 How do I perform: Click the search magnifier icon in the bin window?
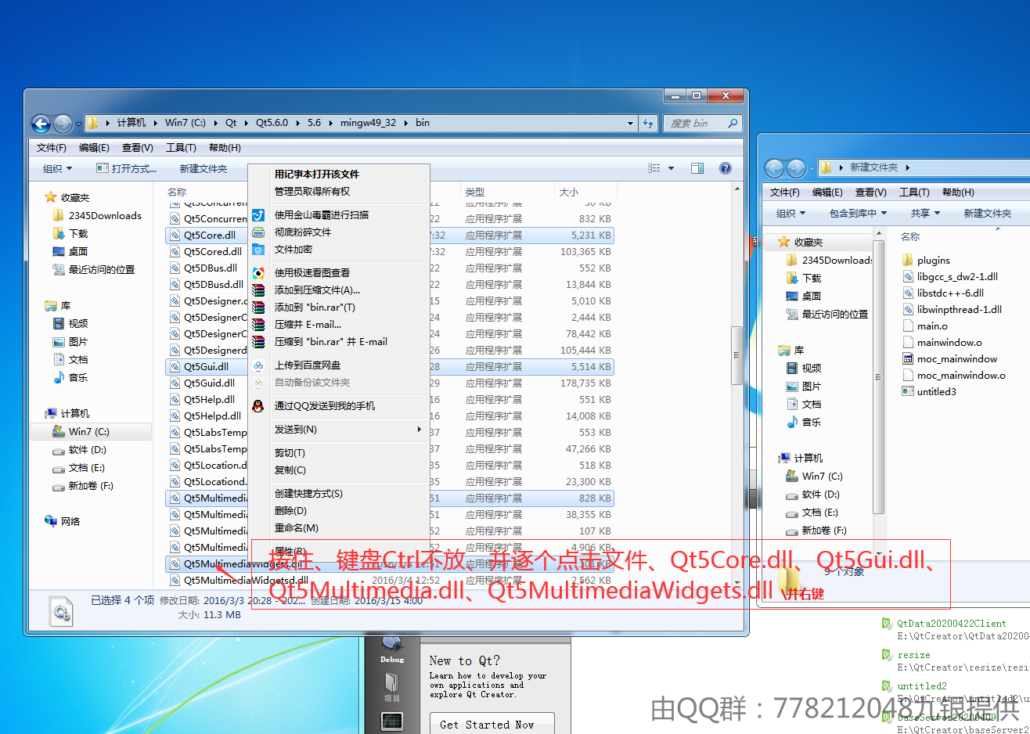tap(733, 123)
